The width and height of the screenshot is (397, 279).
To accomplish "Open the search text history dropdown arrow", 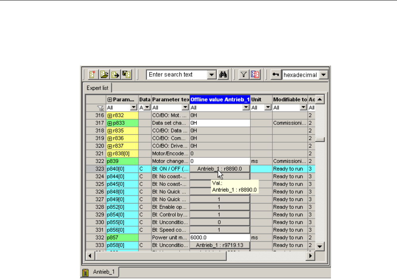I will pos(212,75).
